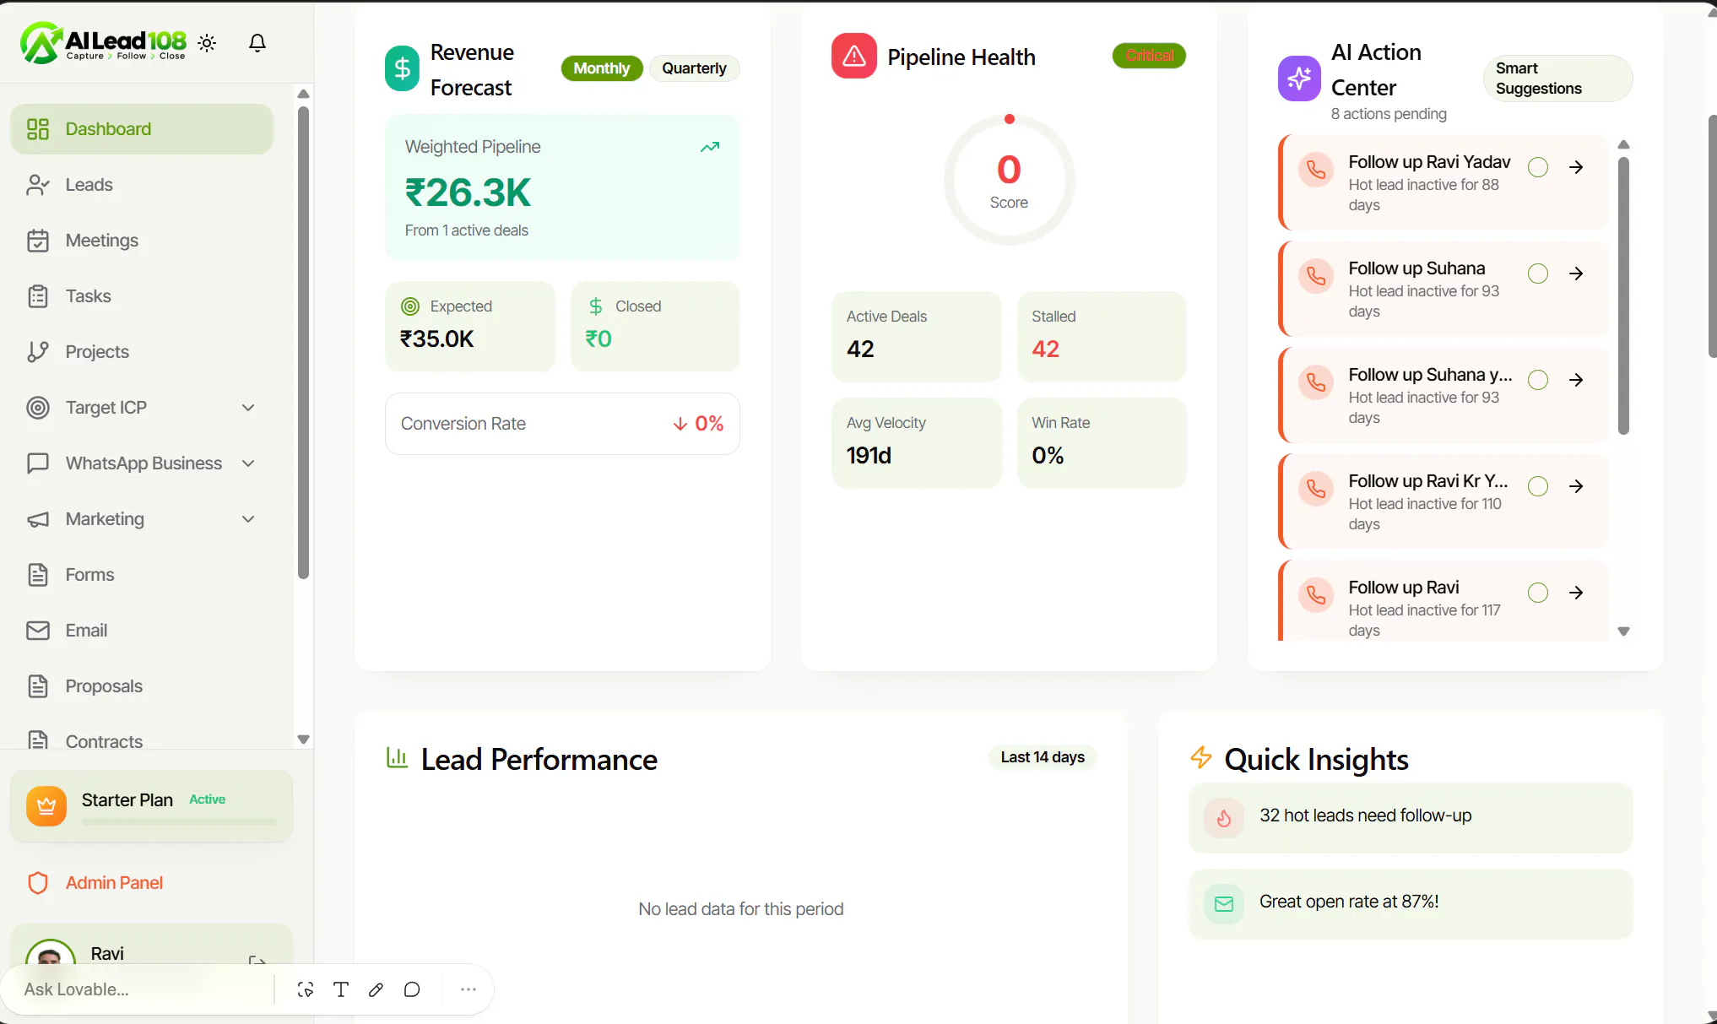This screenshot has width=1717, height=1024.
Task: Tick the circle on Follow up Ravi 117 days
Action: point(1538,593)
